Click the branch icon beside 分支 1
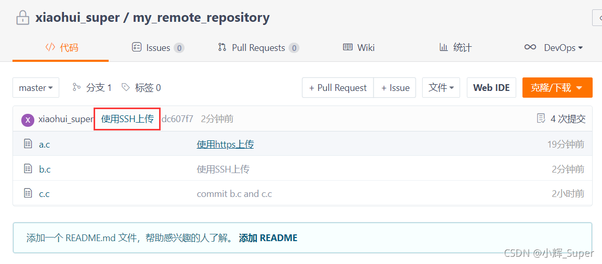Image resolution: width=602 pixels, height=264 pixels. tap(76, 87)
